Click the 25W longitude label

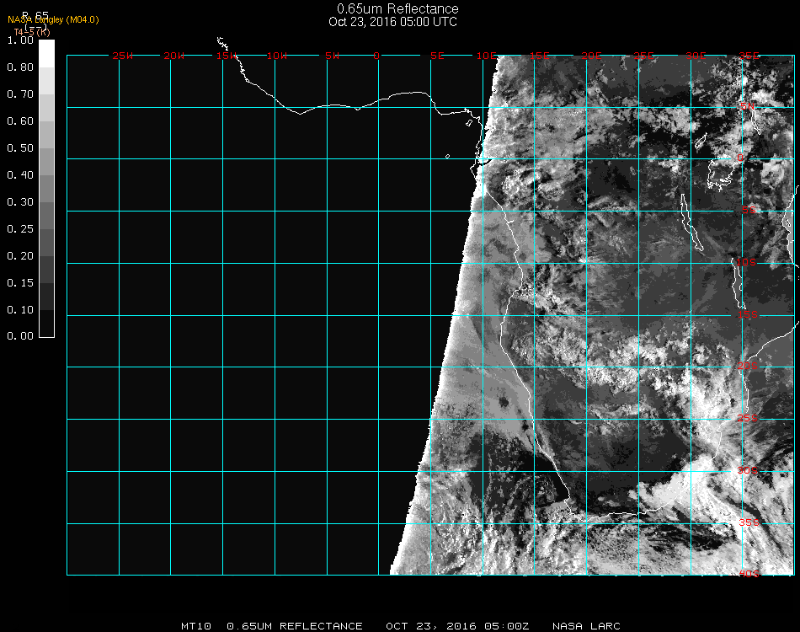(x=122, y=56)
